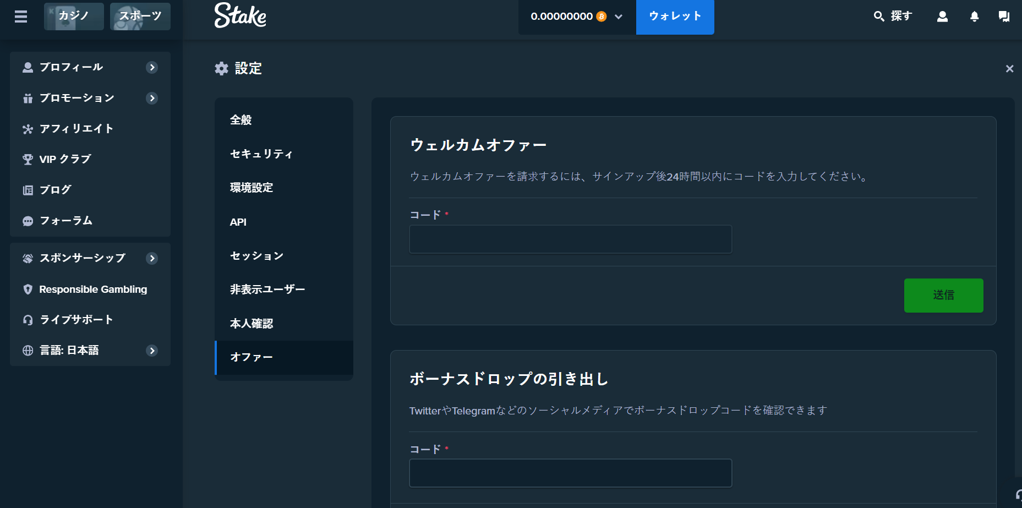The image size is (1022, 508).
Task: Open VIP クラブ trophy item
Action: click(x=65, y=159)
